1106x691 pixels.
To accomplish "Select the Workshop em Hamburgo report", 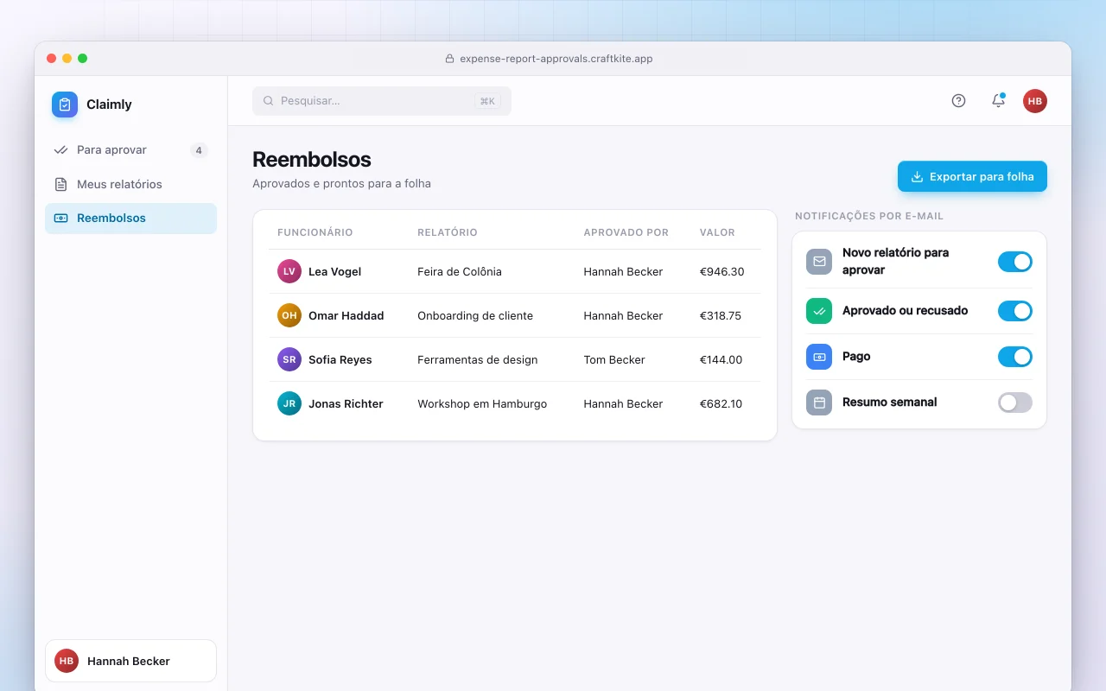I will tap(482, 403).
